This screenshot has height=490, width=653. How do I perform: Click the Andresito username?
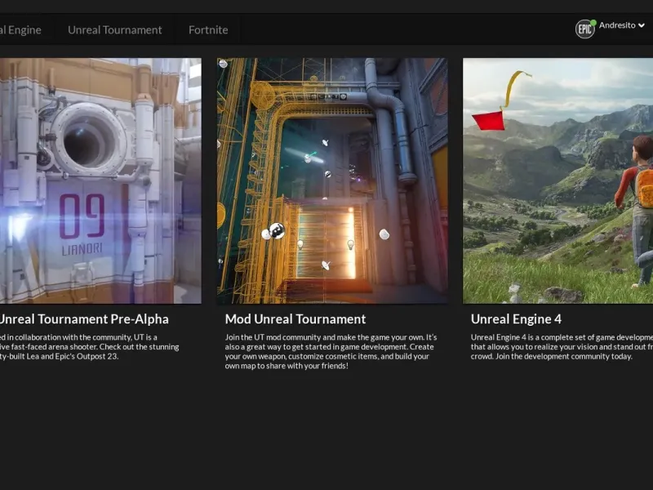point(617,25)
